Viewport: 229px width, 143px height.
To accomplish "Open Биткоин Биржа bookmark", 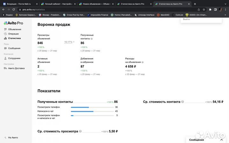I will [x=26, y=15].
